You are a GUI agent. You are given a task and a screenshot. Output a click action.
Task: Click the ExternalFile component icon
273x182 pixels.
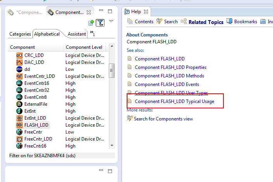coord(19,104)
